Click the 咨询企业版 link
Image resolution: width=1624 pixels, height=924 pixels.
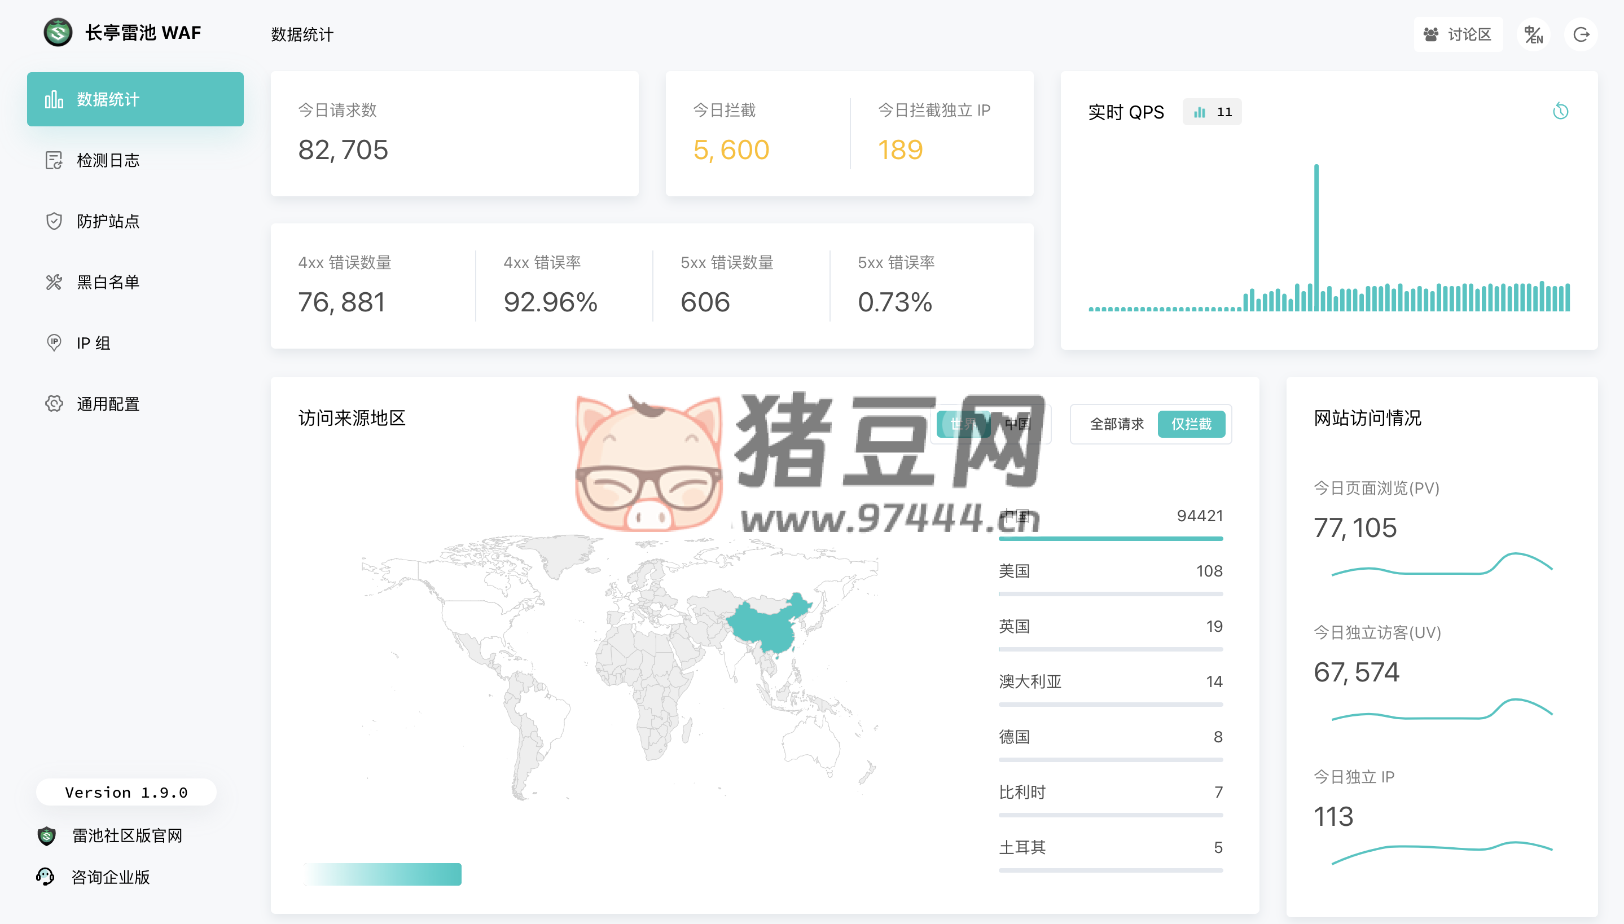[111, 877]
